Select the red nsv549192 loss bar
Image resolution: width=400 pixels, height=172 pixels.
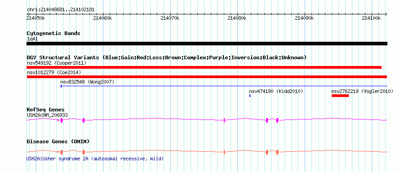204,67
